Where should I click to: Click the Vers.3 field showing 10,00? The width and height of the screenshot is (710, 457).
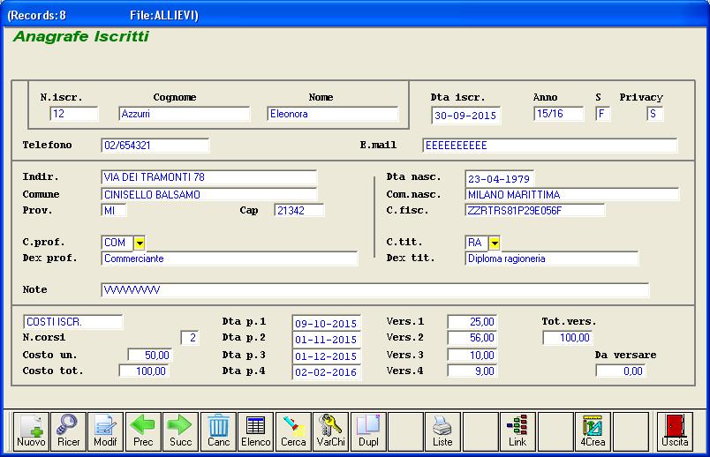pos(472,356)
